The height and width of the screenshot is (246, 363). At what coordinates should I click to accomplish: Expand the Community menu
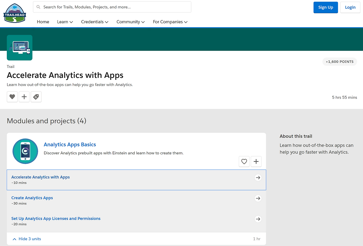(x=131, y=22)
